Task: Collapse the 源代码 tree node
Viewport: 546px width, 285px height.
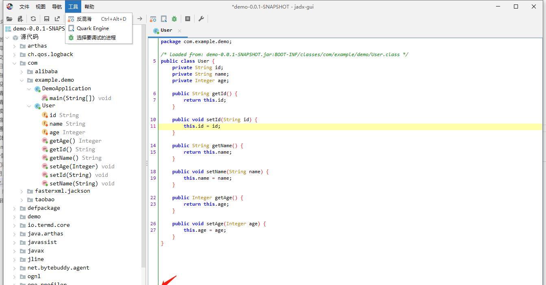Action: point(7,37)
